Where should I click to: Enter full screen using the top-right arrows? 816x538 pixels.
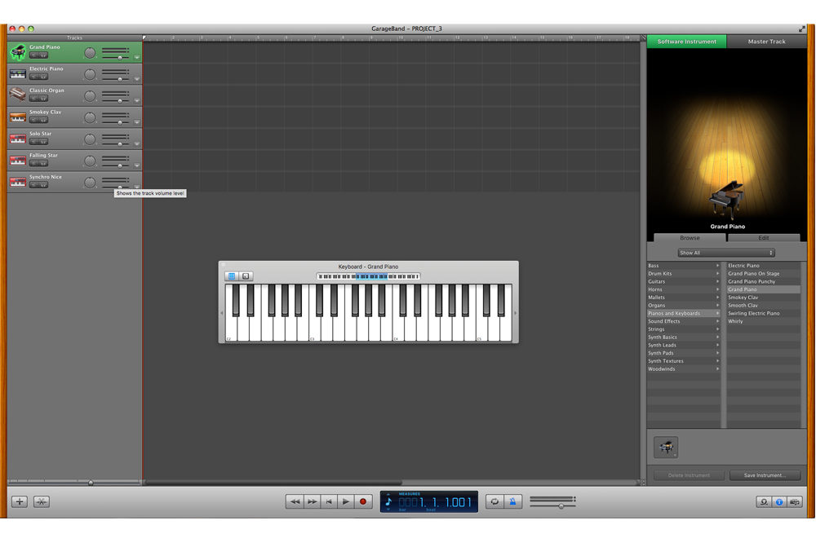801,29
